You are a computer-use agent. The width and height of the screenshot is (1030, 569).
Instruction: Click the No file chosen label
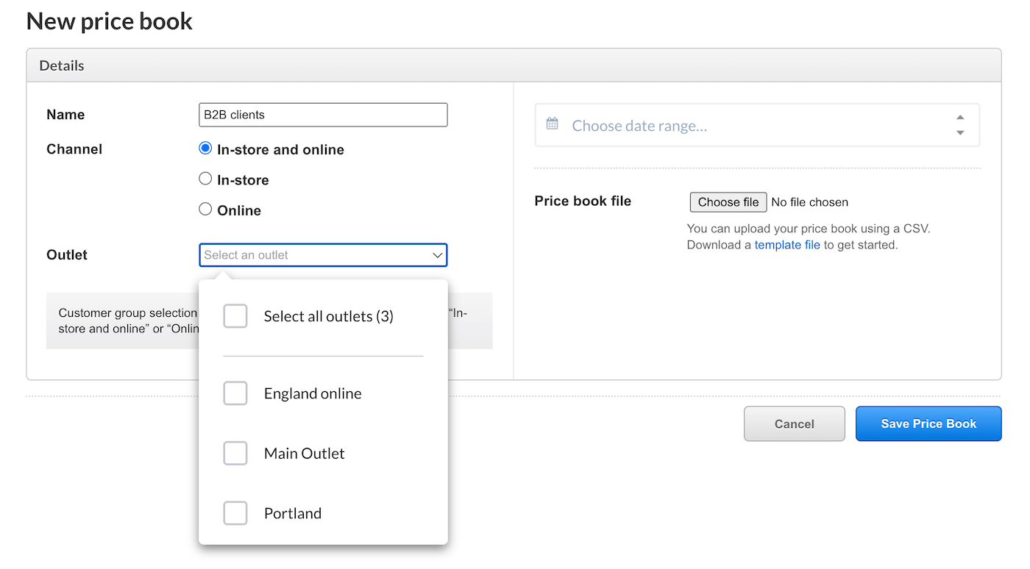click(809, 201)
